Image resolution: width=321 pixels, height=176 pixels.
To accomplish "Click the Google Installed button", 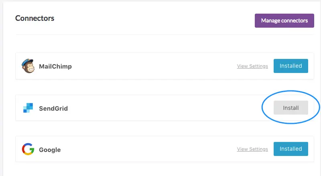I will click(291, 149).
